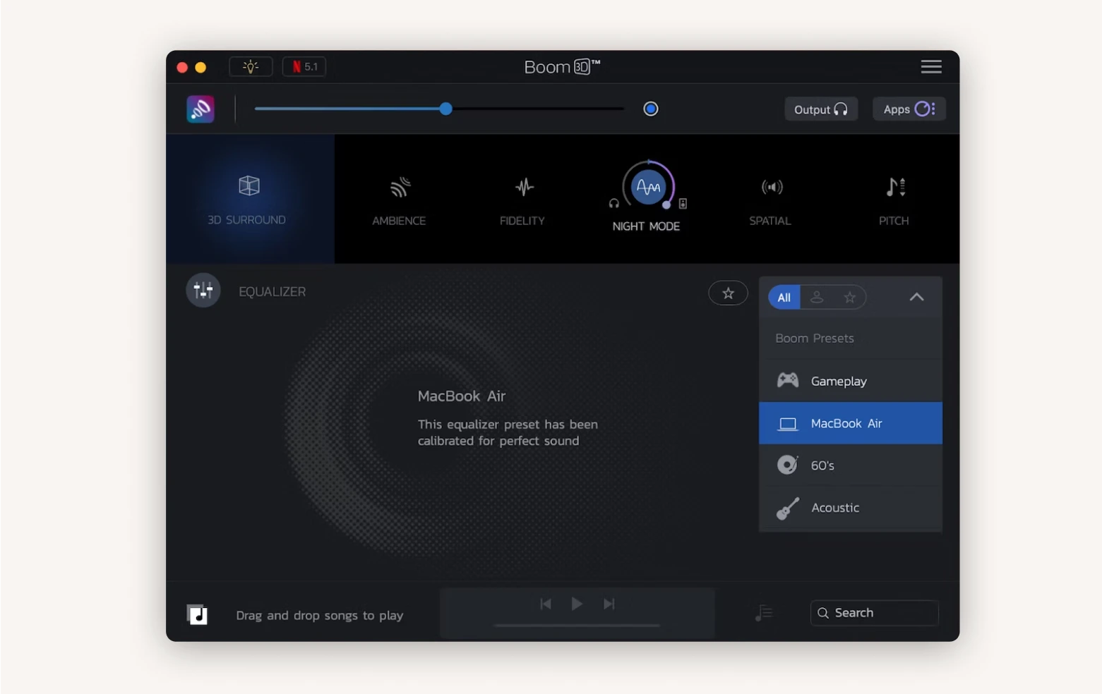The width and height of the screenshot is (1102, 694).
Task: Click the volume slider handle
Action: [445, 109]
